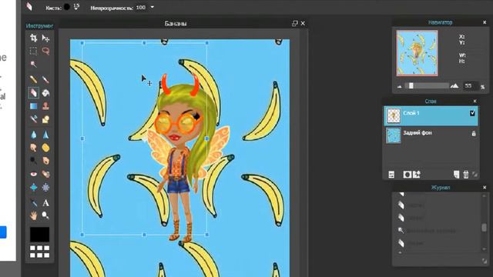The height and width of the screenshot is (277, 493).
Task: Select the Bloat tool
Action: (x=33, y=188)
